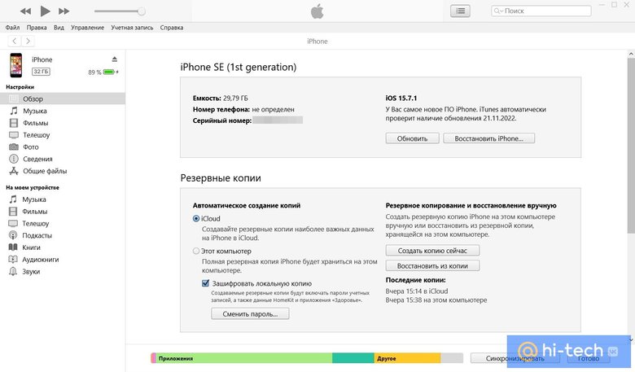This screenshot has height=372, width=635.
Task: Open the Файл menu
Action: point(12,28)
